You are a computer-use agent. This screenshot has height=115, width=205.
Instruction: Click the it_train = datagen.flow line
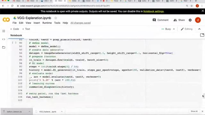(x=69, y=60)
